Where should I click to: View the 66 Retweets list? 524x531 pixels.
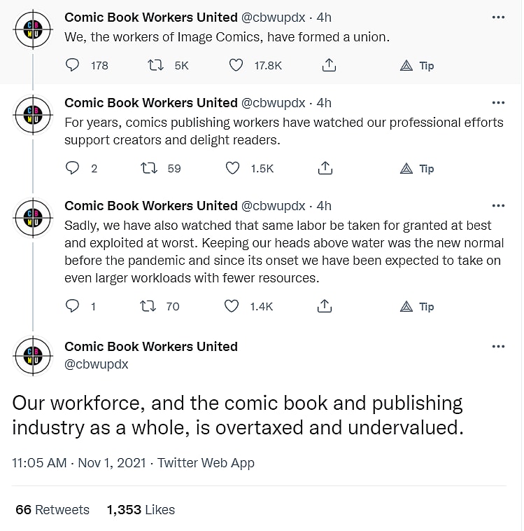(52, 509)
